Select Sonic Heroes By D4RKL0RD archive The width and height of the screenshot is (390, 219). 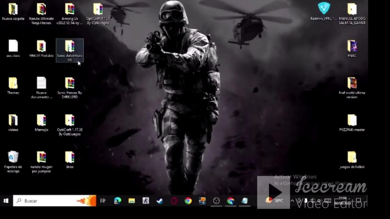(x=69, y=88)
